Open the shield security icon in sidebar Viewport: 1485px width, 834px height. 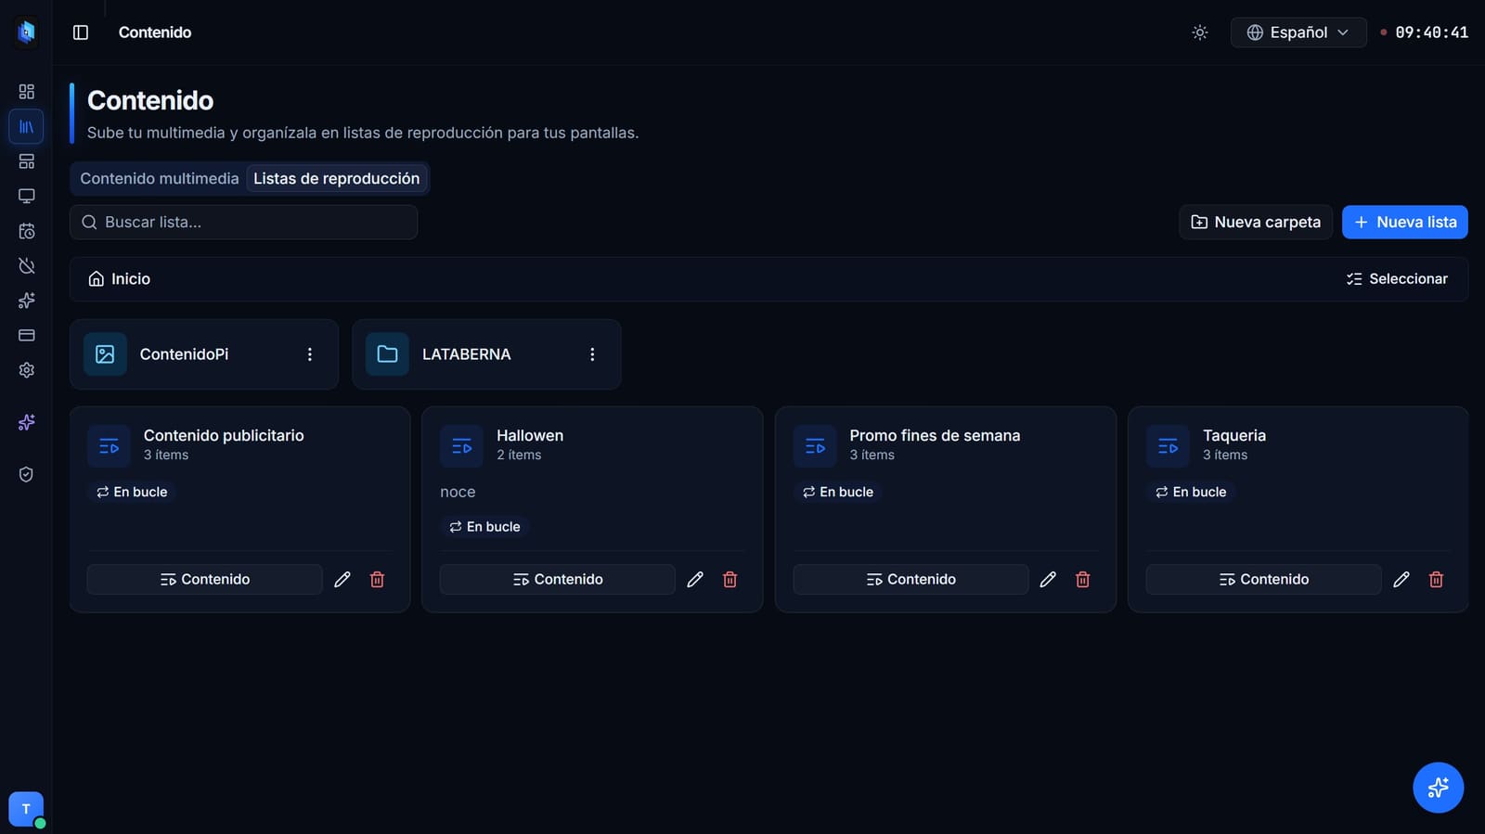pyautogui.click(x=26, y=474)
